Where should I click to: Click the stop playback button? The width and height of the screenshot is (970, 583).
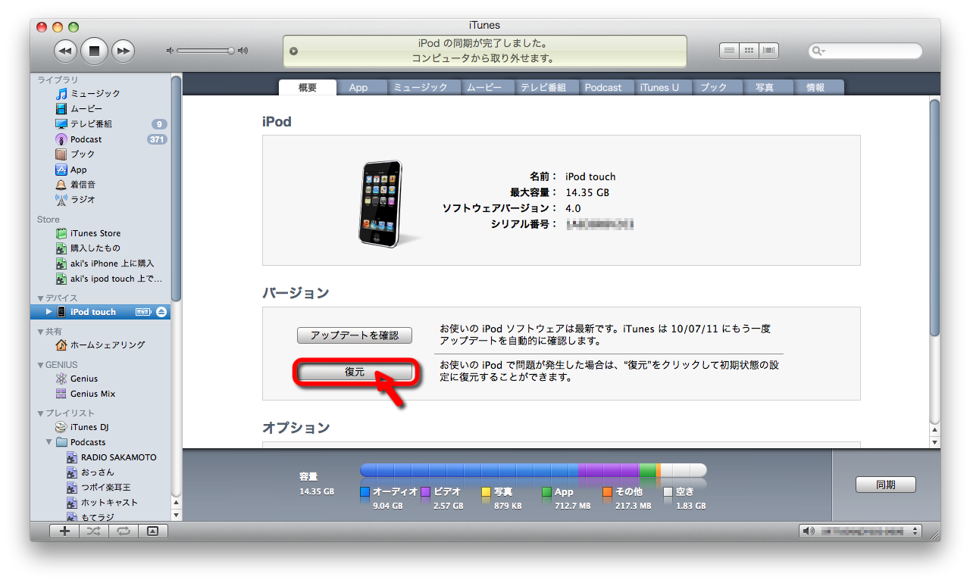tap(95, 51)
